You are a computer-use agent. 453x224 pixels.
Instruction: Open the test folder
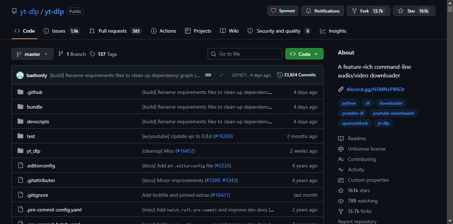pos(31,136)
